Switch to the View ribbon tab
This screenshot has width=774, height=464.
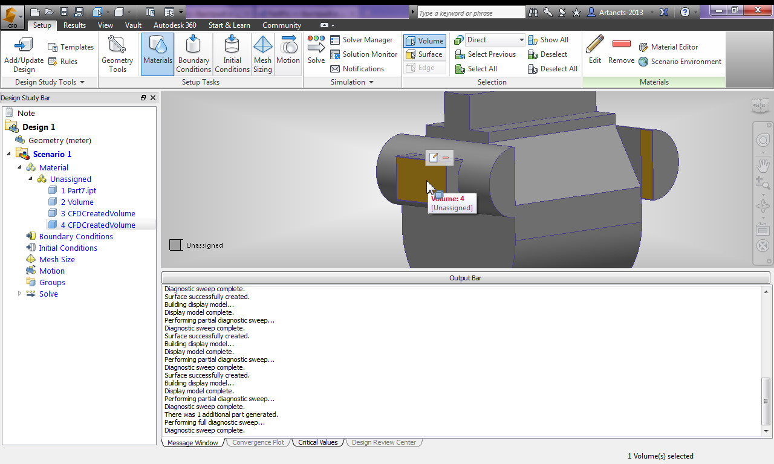(x=105, y=25)
